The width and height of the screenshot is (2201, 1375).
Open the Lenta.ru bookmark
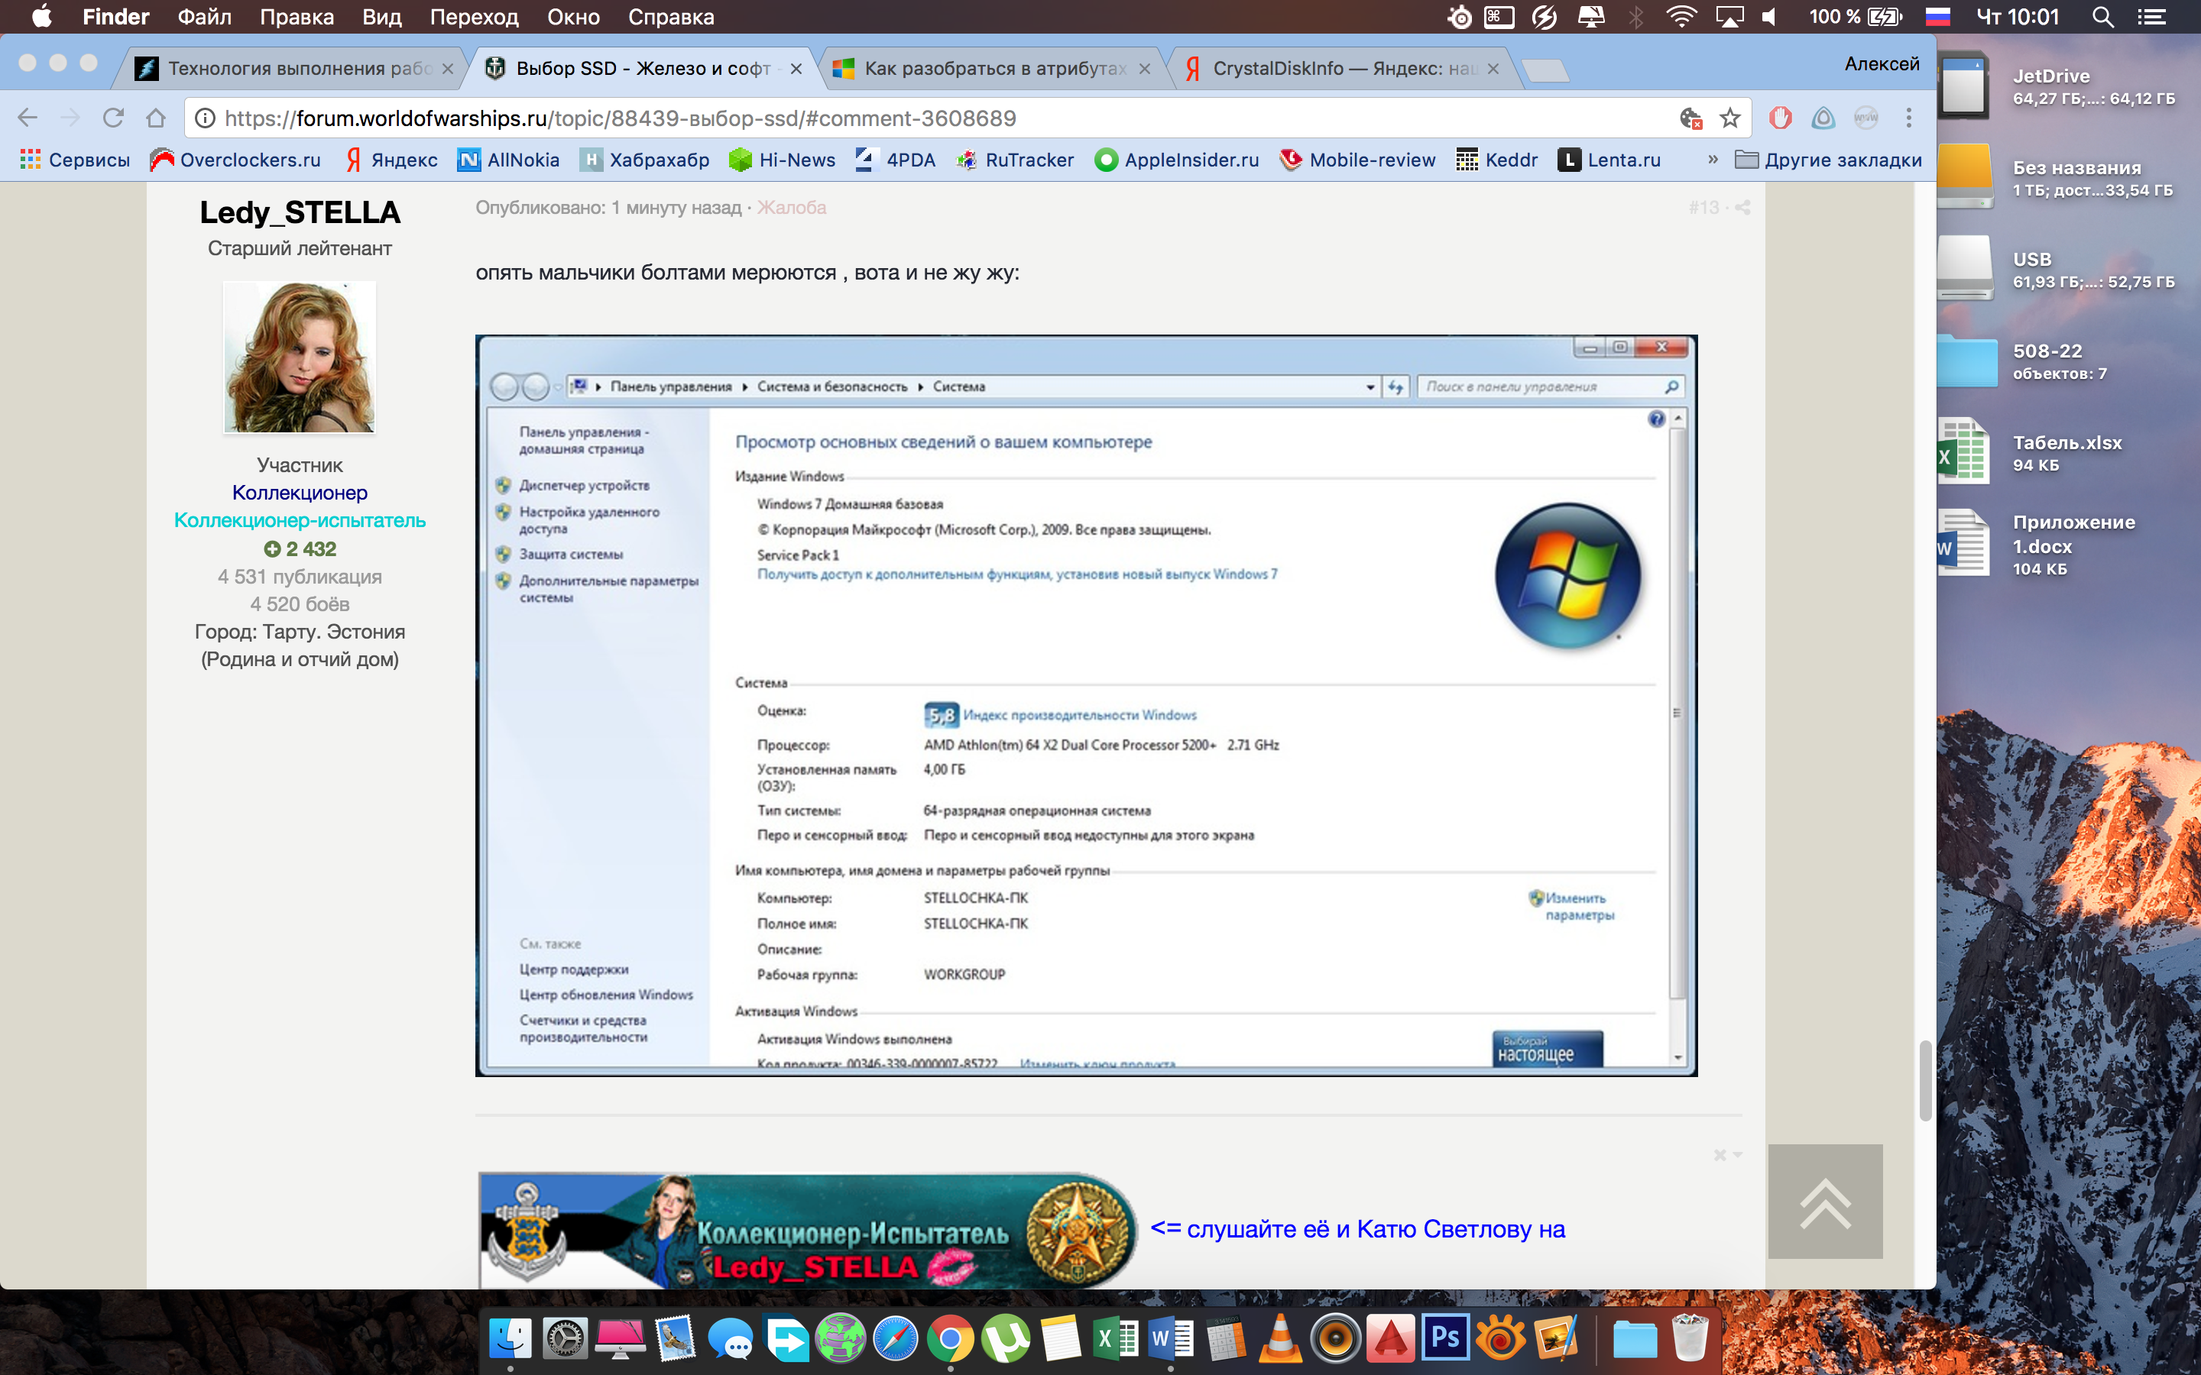pyautogui.click(x=1609, y=160)
